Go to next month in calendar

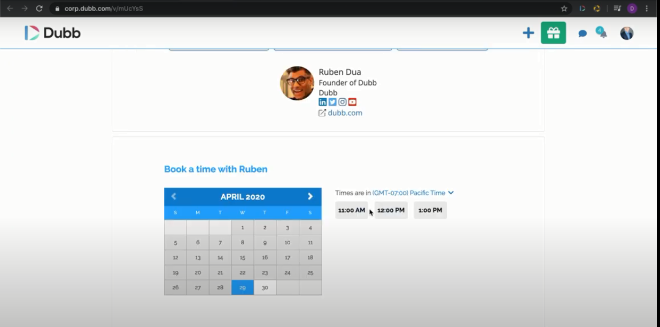click(x=310, y=196)
